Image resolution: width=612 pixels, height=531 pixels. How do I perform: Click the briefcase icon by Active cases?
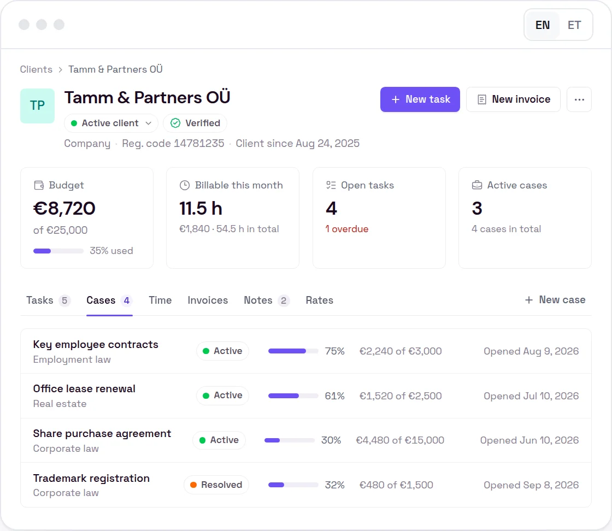pyautogui.click(x=477, y=185)
